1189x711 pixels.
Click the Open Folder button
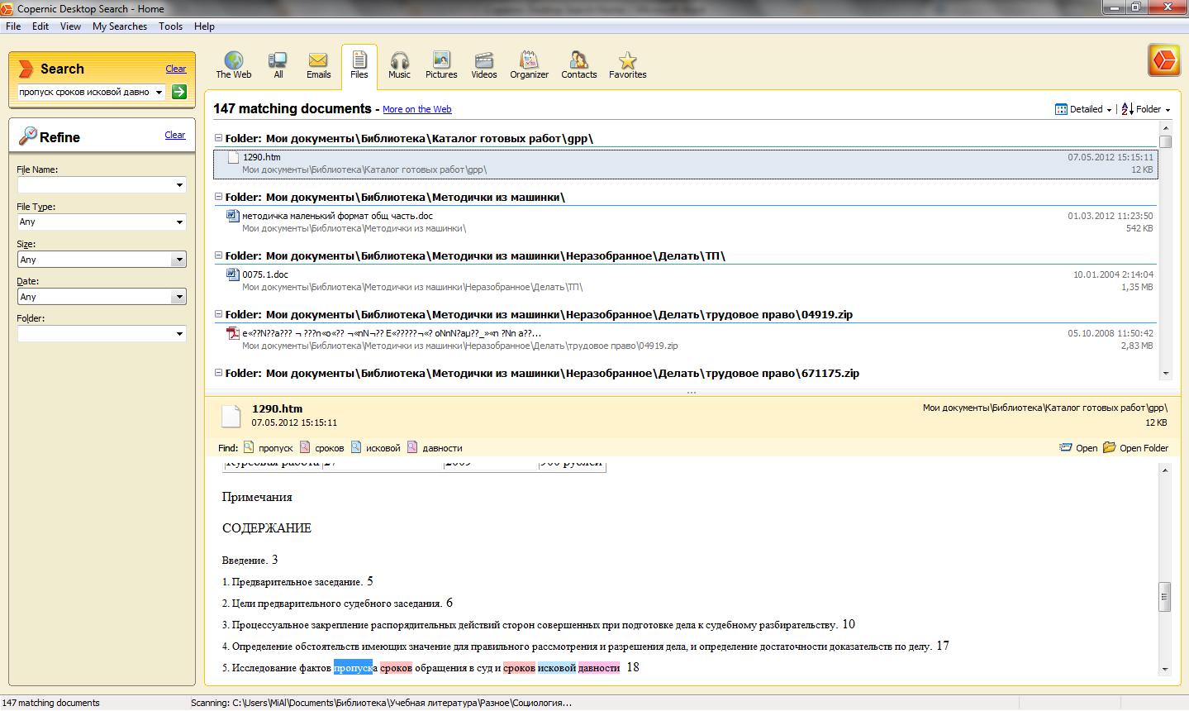point(1135,448)
